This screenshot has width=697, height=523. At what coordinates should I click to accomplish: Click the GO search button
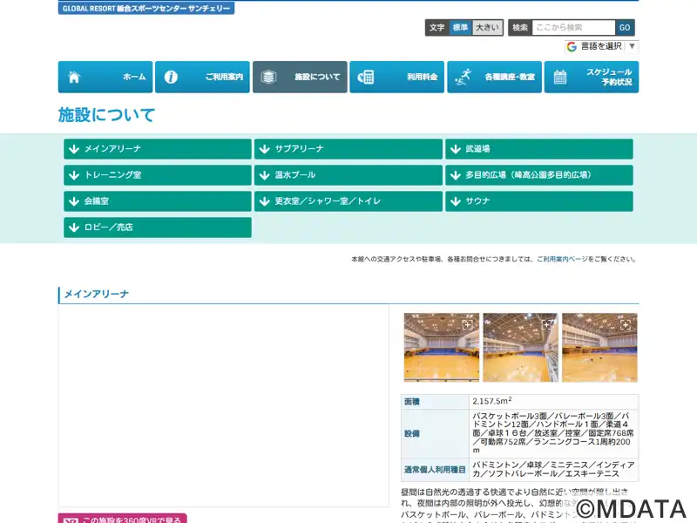pos(625,28)
